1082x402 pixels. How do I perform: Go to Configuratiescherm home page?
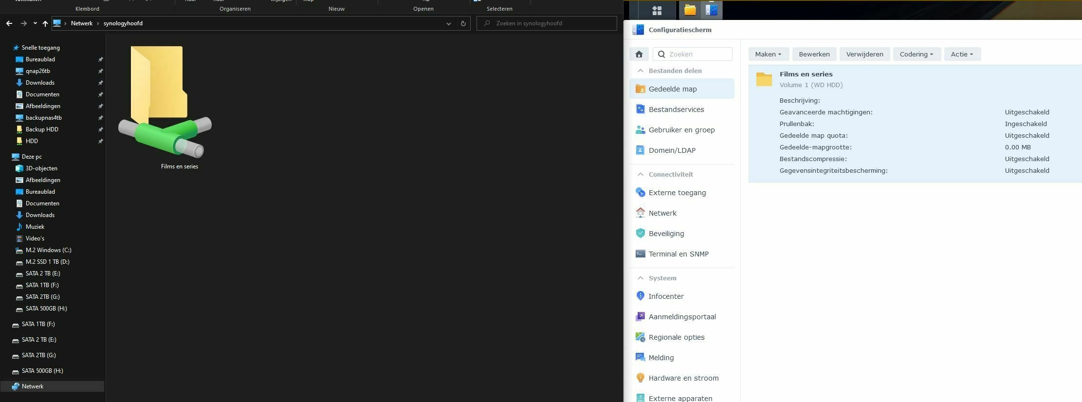pyautogui.click(x=639, y=54)
